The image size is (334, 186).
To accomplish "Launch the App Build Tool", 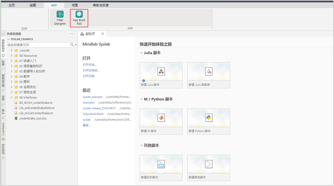I will pyautogui.click(x=79, y=18).
